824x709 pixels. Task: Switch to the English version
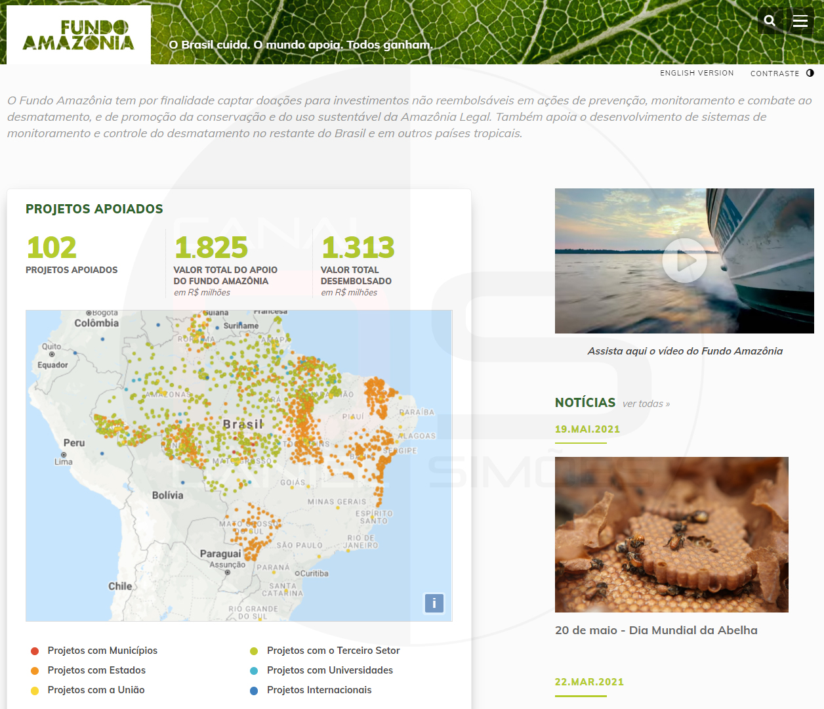coord(697,73)
